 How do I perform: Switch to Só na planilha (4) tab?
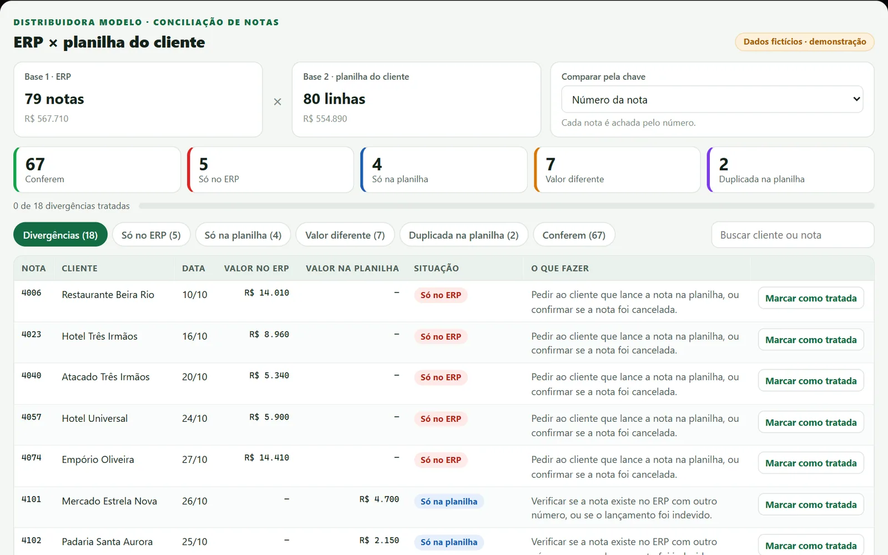pos(243,235)
